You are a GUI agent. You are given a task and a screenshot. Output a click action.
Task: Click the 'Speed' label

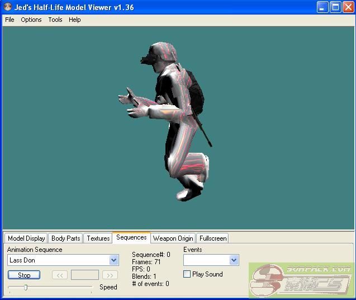[x=108, y=287]
